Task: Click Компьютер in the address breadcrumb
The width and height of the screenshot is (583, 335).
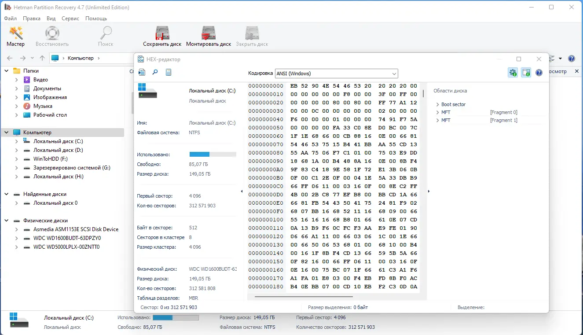Action: coord(81,58)
